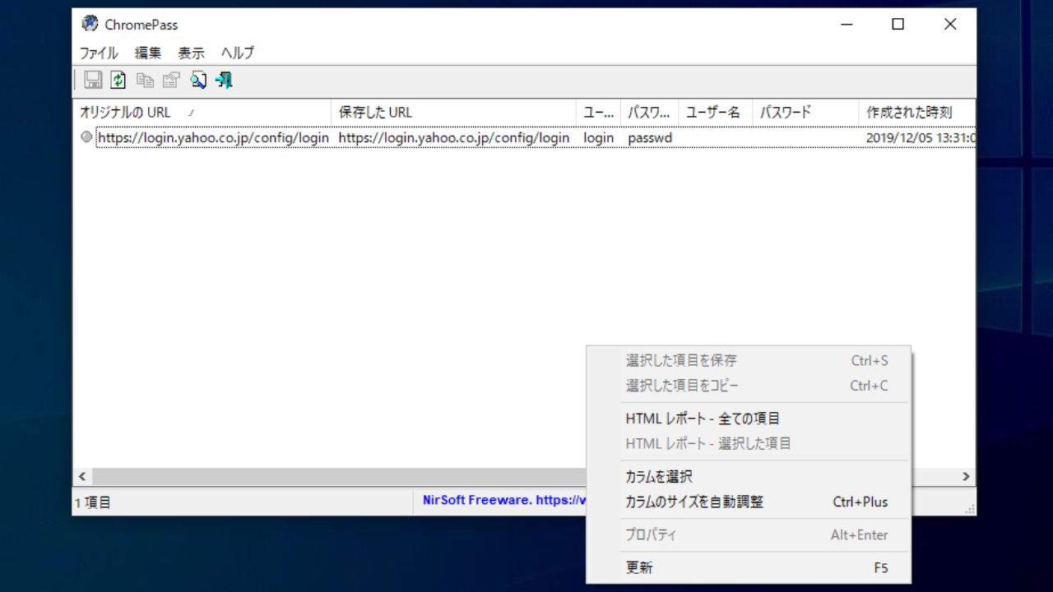The height and width of the screenshot is (592, 1053).
Task: Open the ヘルプ menu
Action: coord(238,53)
